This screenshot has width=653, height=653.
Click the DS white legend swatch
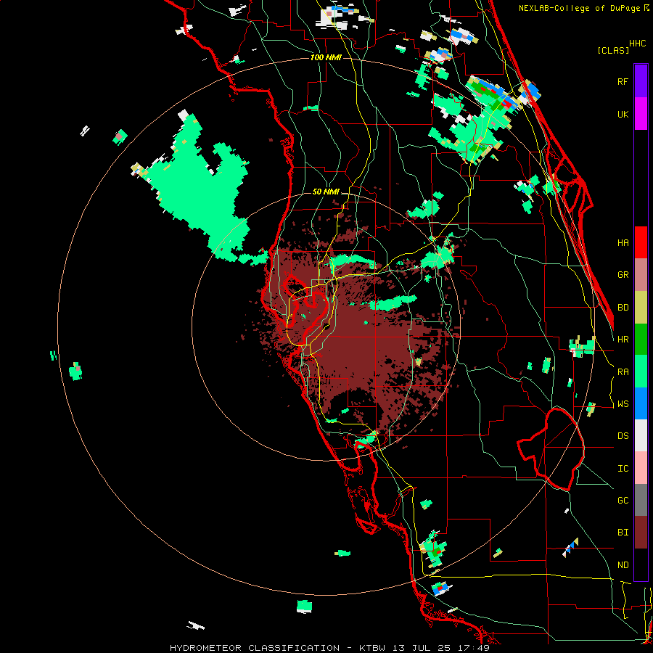641,435
